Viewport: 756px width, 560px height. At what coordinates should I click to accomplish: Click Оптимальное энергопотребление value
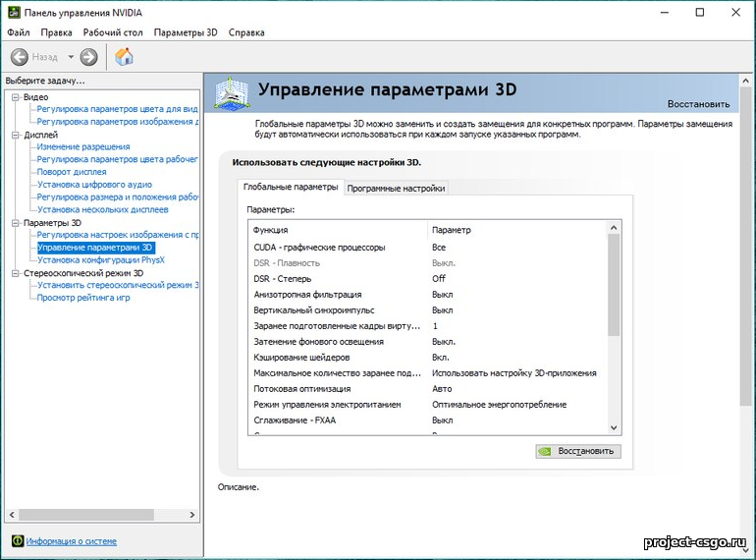(x=499, y=405)
